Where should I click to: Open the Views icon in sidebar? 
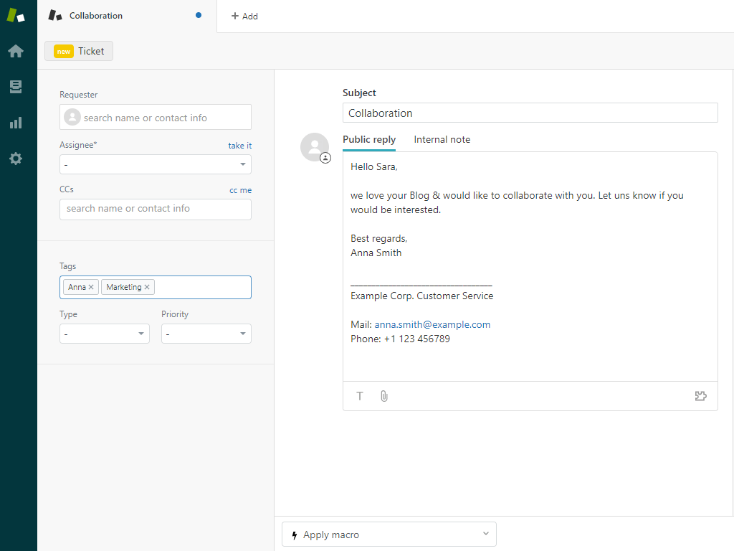(16, 87)
